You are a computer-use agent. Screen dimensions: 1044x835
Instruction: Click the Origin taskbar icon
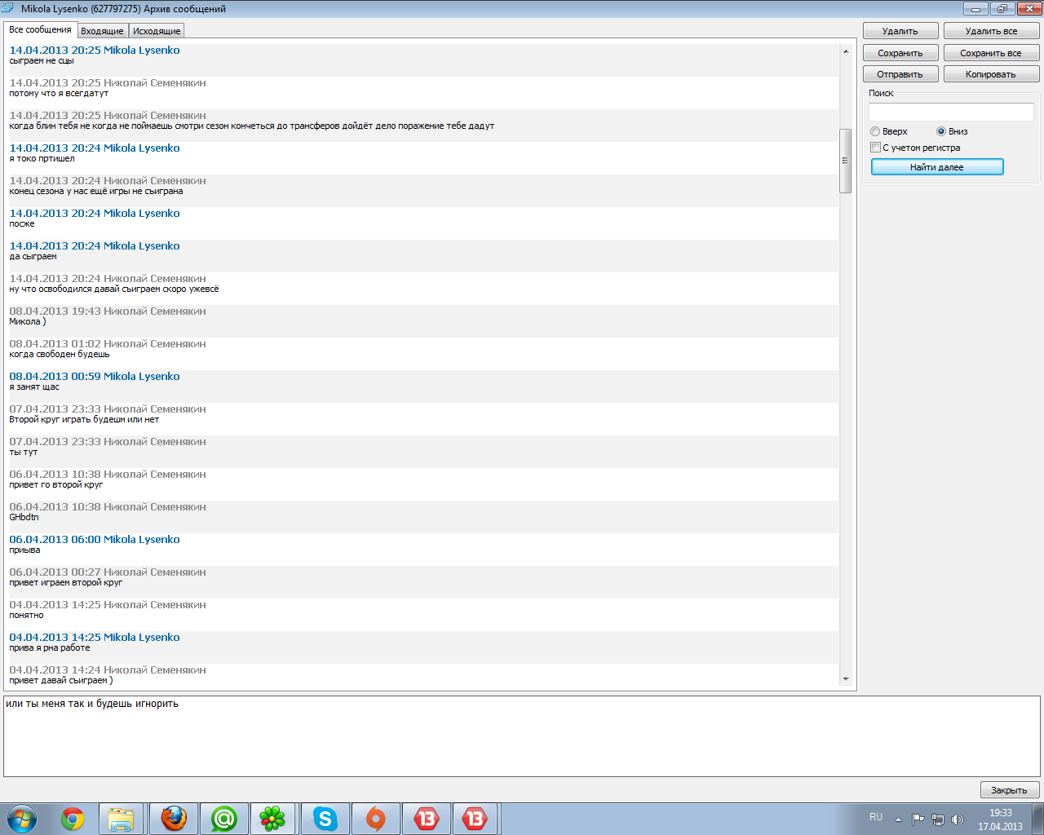coord(375,819)
